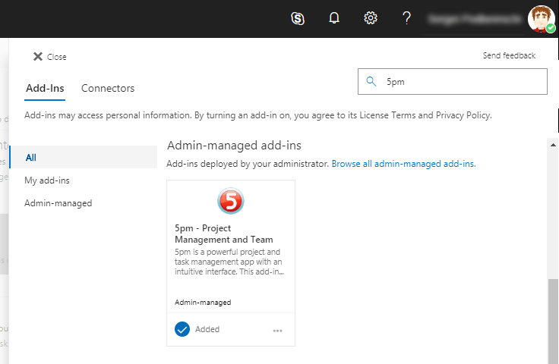
Task: Open the user profile avatar
Action: 541,18
